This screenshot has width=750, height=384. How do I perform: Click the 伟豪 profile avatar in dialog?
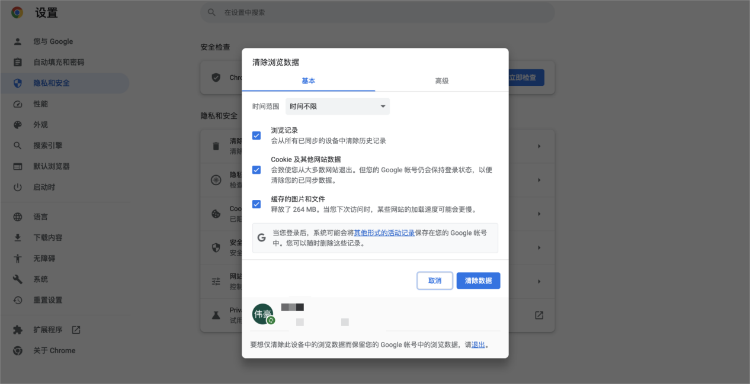point(262,314)
